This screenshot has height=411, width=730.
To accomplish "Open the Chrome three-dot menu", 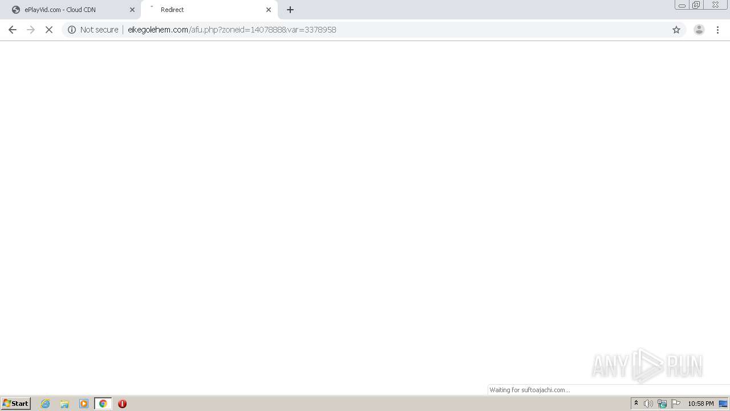I will (x=717, y=30).
